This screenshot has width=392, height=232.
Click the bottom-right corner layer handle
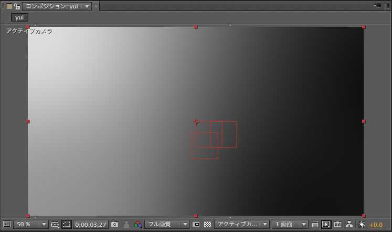(364, 216)
